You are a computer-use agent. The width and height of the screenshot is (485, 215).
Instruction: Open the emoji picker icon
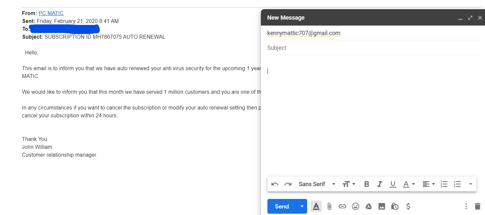coord(355,206)
